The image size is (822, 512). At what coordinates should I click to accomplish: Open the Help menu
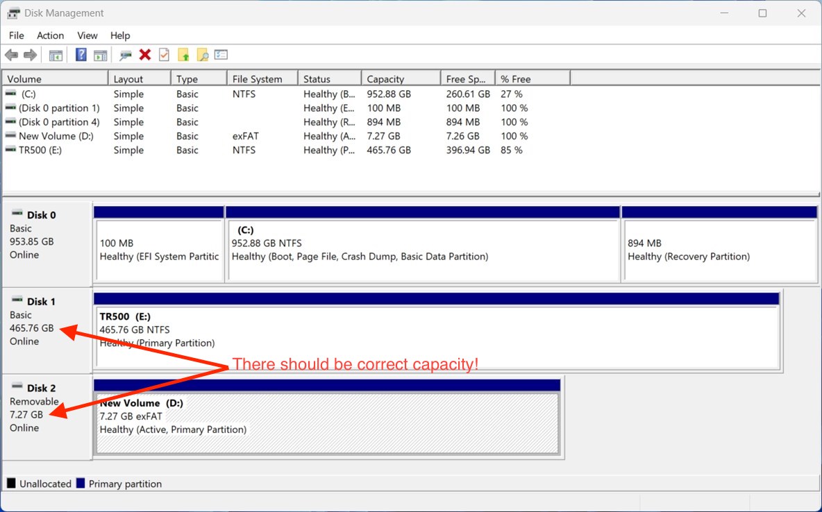pos(120,35)
